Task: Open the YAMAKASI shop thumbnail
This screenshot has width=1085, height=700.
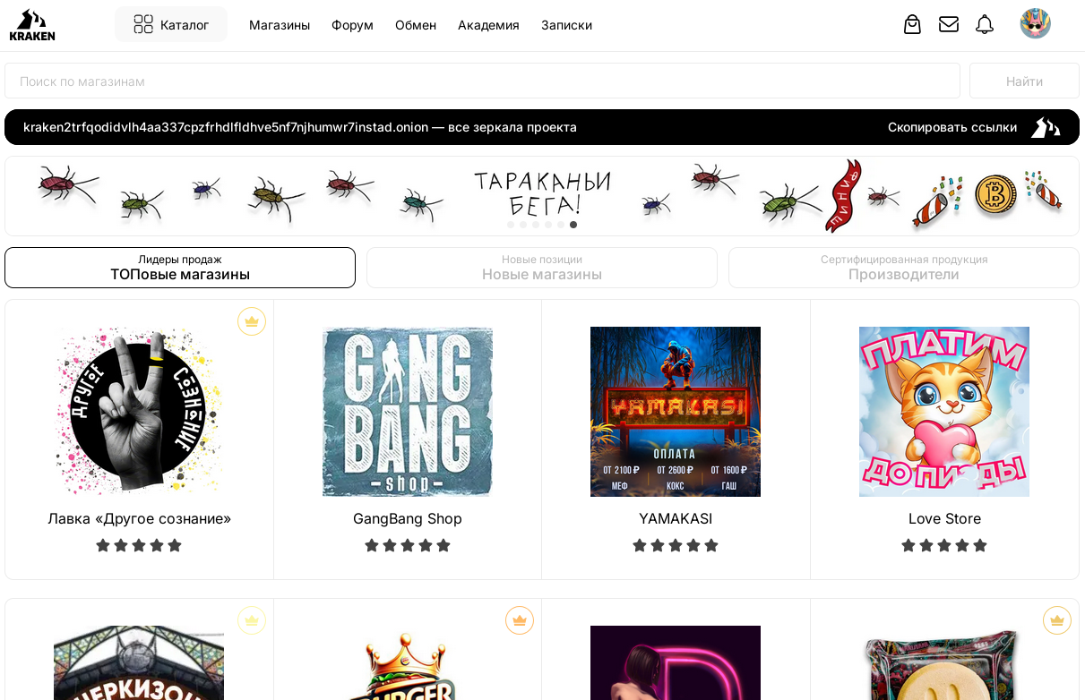Action: pos(676,412)
